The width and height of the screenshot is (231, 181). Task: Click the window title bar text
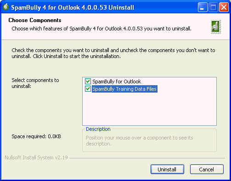[73, 7]
